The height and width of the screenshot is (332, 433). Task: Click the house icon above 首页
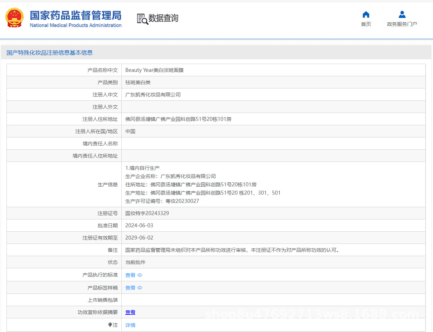(366, 14)
